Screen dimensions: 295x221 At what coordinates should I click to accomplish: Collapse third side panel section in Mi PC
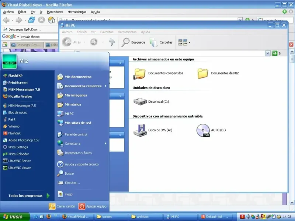(x=120, y=135)
